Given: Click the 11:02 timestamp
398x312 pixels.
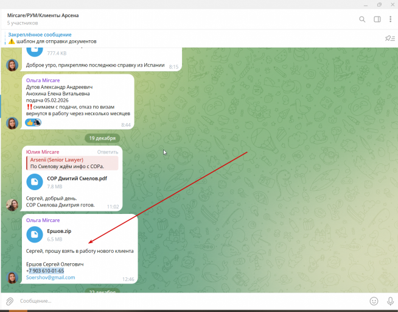Looking at the screenshot, I should pos(113,207).
